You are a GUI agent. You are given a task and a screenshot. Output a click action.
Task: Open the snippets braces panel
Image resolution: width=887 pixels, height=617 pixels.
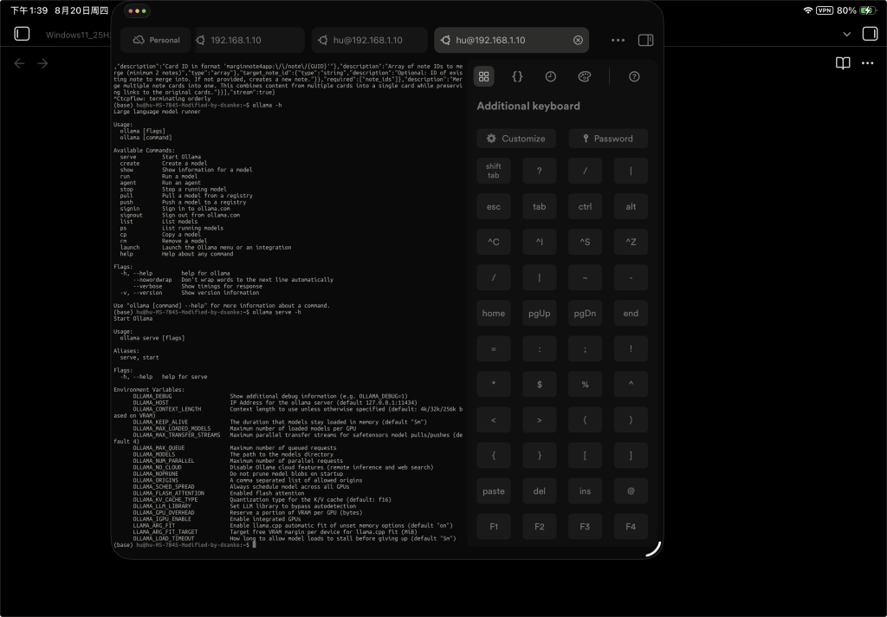pyautogui.click(x=517, y=76)
